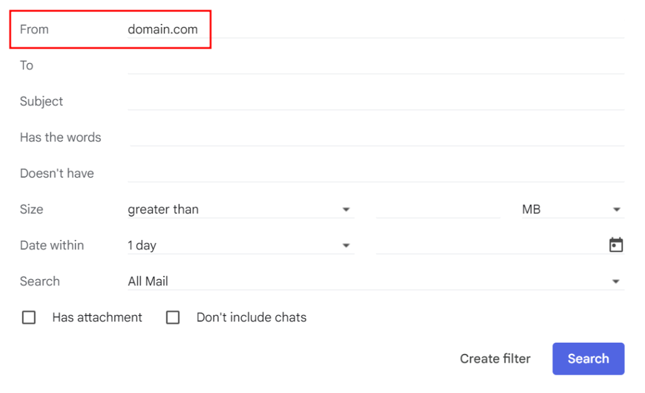Click the 'Has the words' label text

coord(60,137)
